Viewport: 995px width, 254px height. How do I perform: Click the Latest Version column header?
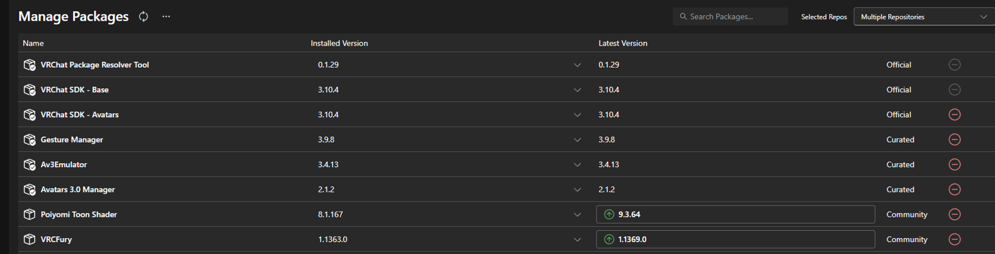click(623, 43)
